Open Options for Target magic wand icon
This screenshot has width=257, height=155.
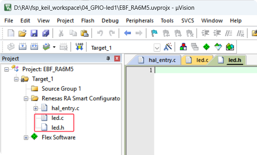point(168,47)
